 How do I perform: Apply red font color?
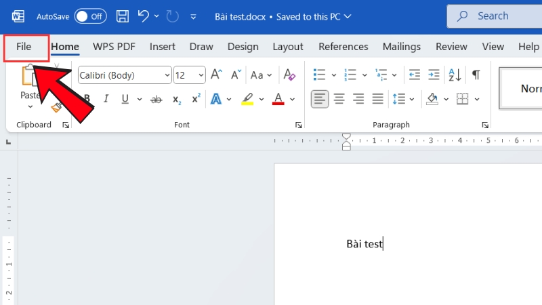pos(278,99)
